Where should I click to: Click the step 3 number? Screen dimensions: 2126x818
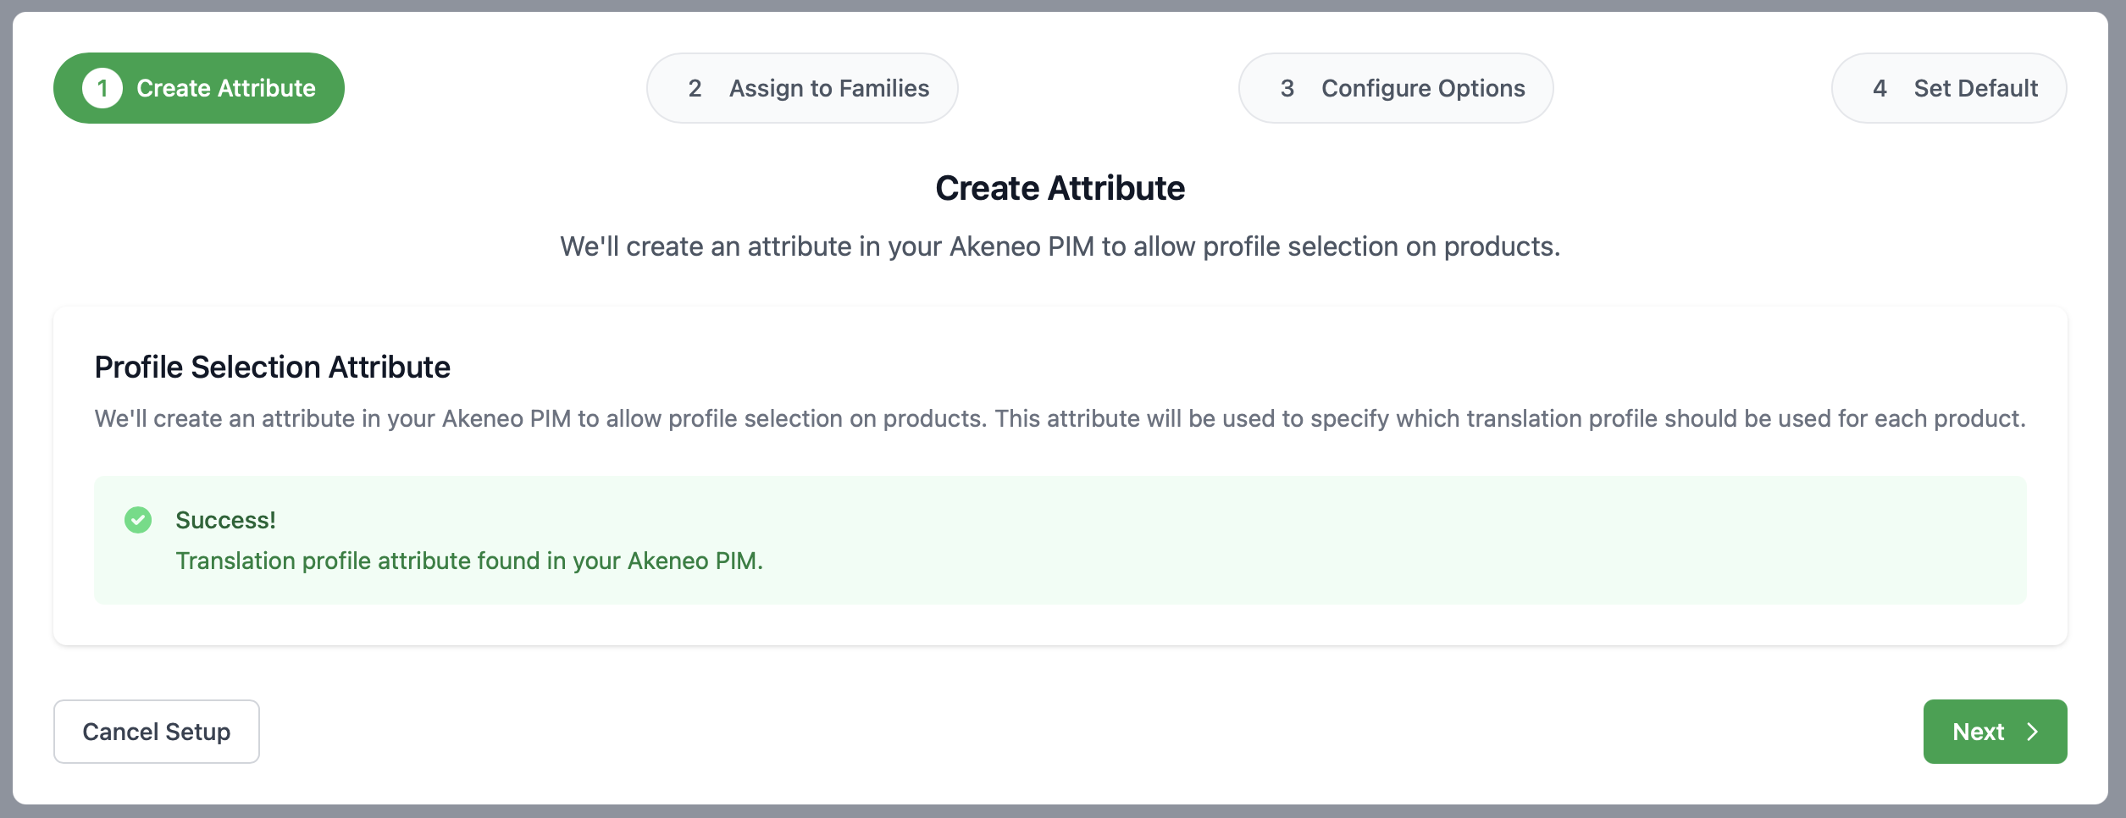click(x=1287, y=88)
